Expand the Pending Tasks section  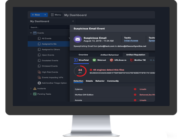[31, 94]
